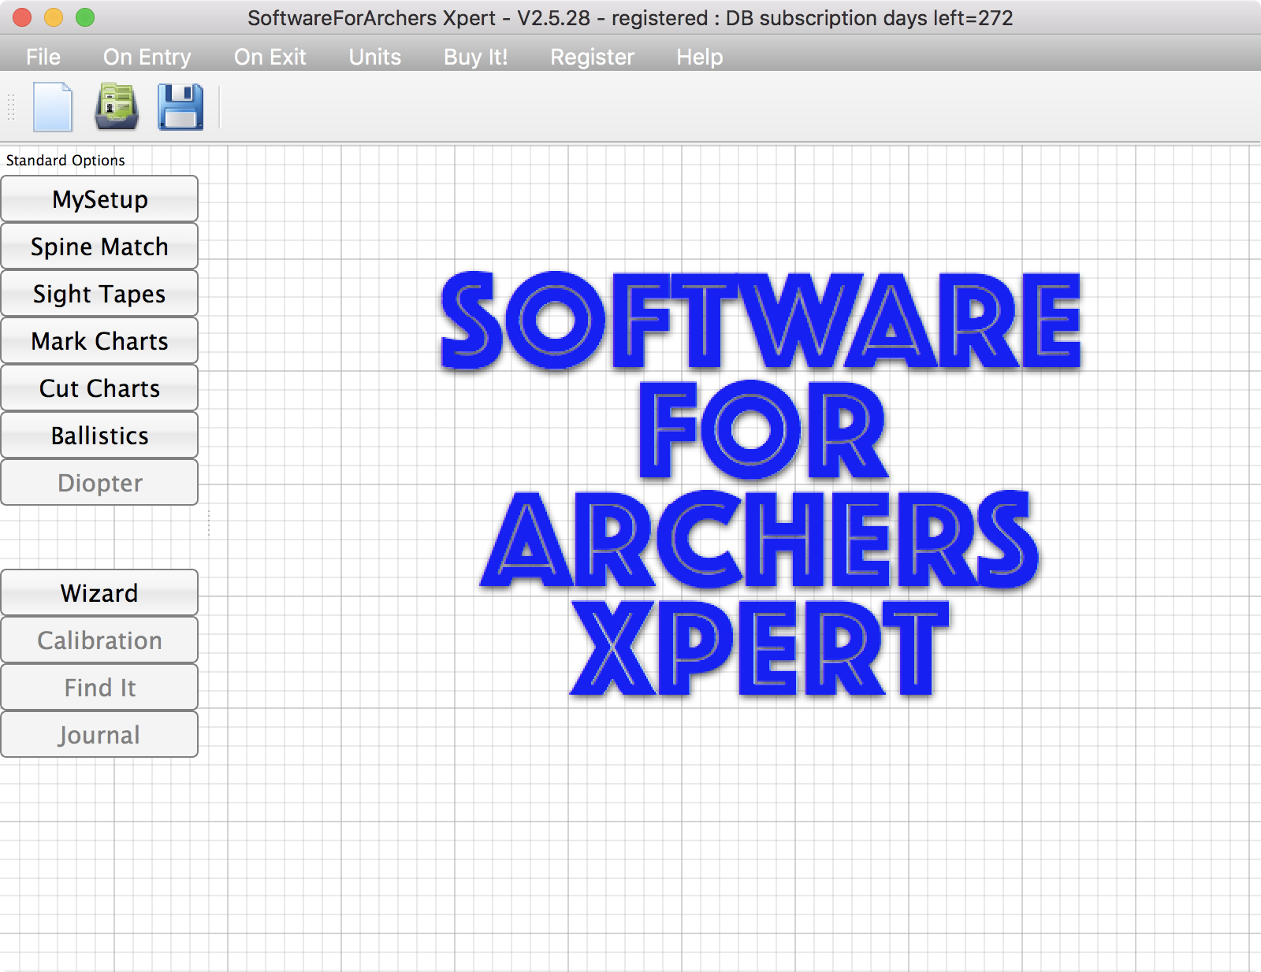Maximize the window with the green button
Screen dimensions: 1261x972
(x=85, y=17)
